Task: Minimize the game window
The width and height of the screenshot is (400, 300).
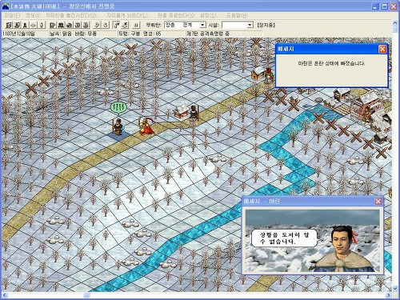Action: 375,6
